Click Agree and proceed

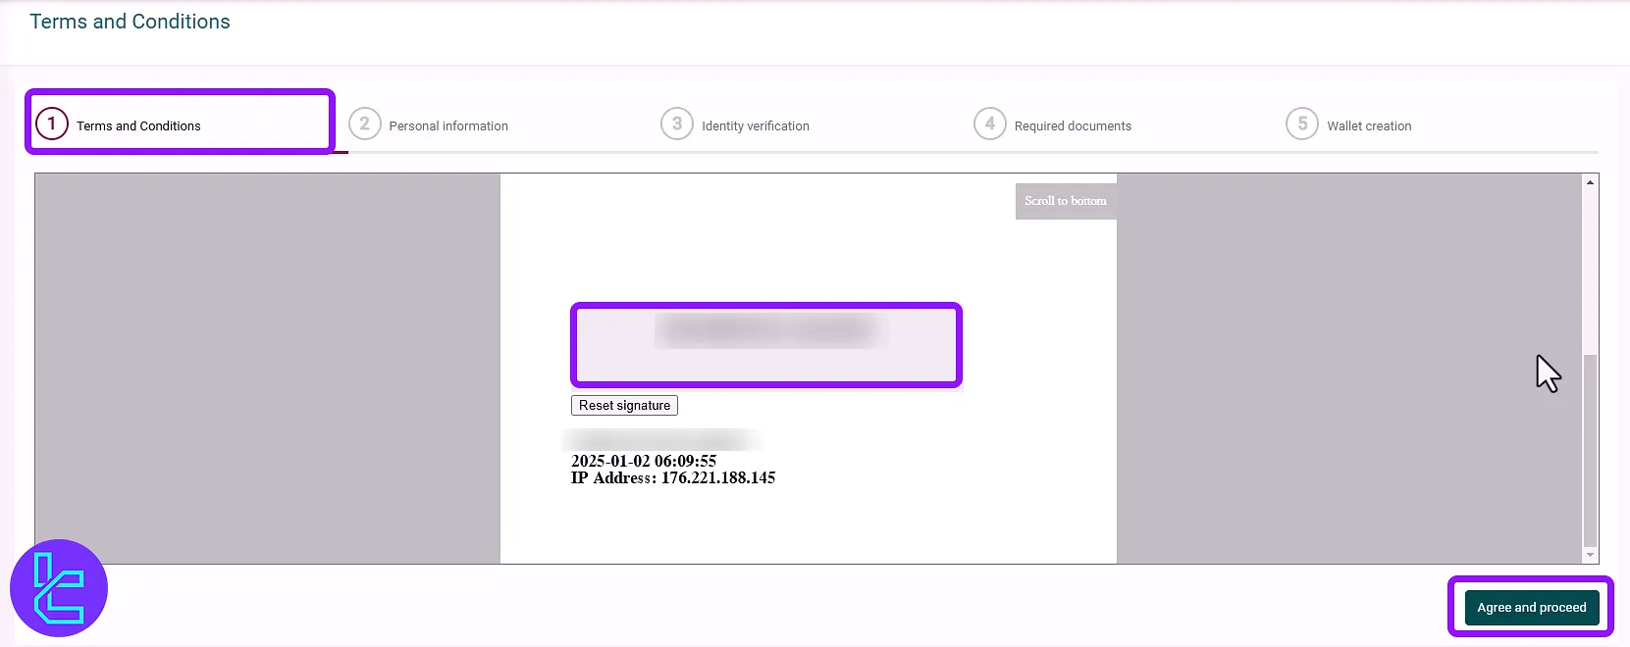(x=1532, y=608)
